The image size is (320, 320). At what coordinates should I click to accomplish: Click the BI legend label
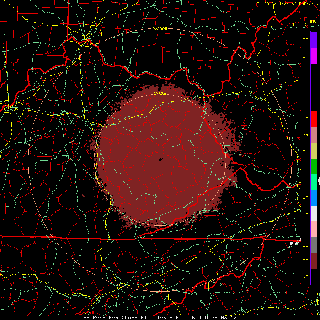pos(305,261)
